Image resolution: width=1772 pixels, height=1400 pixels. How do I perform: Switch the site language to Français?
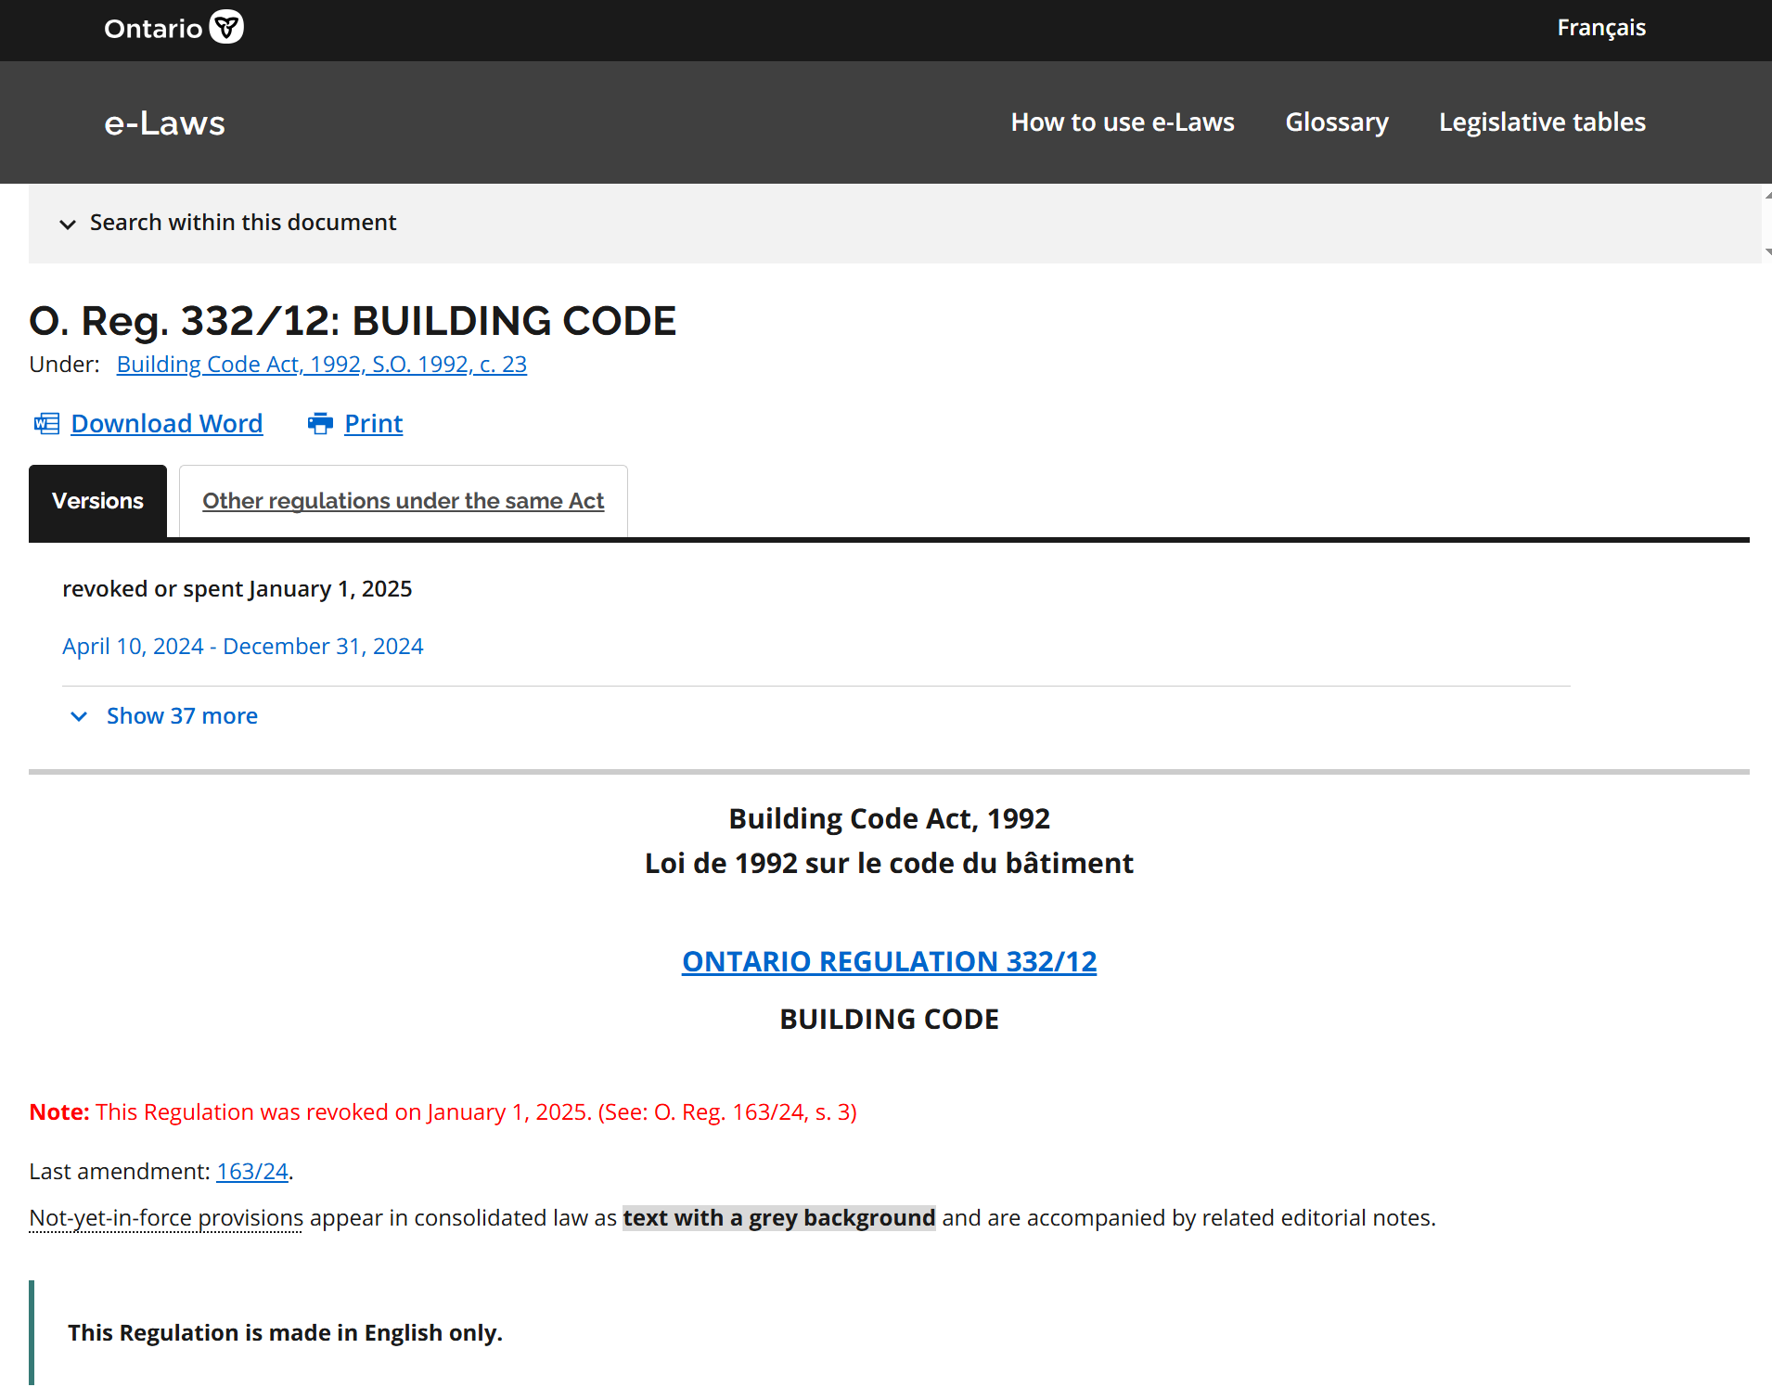pos(1601,28)
